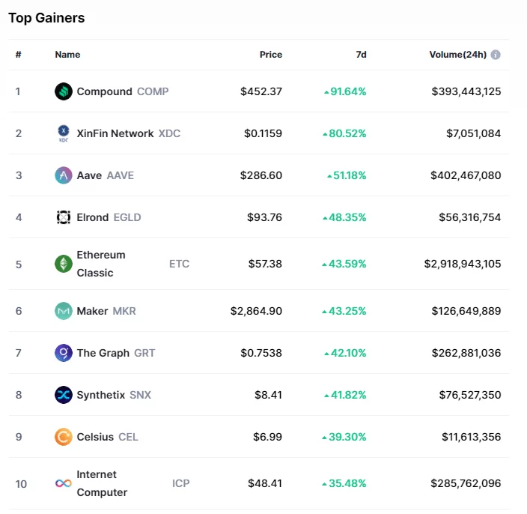Sort by the 7d column header

[361, 55]
